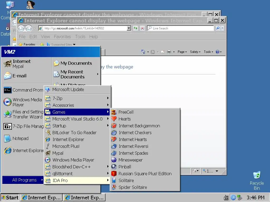Image resolution: width=270 pixels, height=202 pixels.
Task: Start Internet Reversi
Action: point(145,146)
